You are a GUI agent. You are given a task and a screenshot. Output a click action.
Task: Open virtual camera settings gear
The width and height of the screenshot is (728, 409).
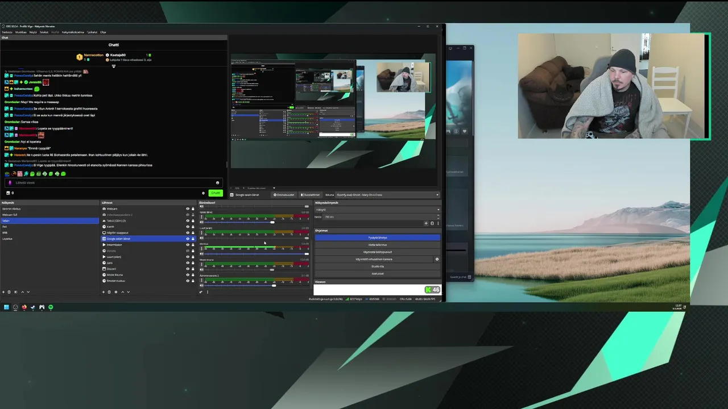[x=437, y=259]
